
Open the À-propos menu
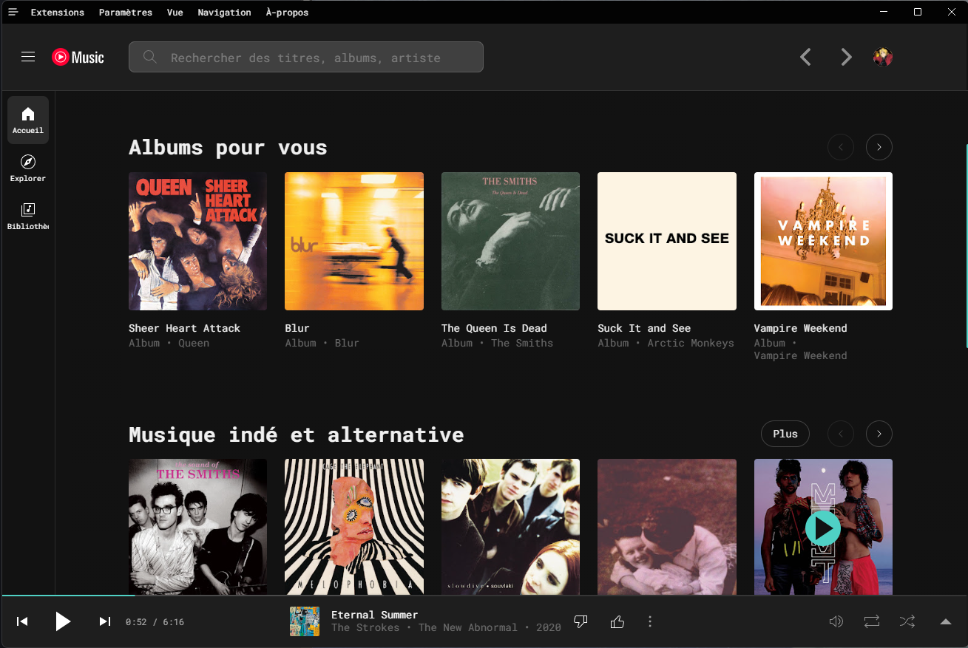click(288, 12)
